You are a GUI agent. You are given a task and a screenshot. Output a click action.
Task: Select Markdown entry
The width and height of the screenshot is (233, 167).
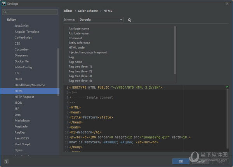22,120
